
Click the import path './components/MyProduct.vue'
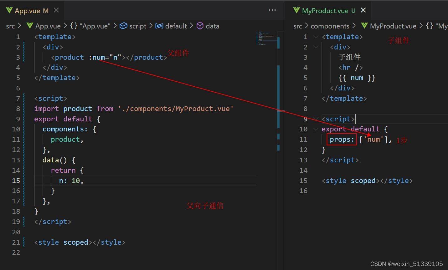pos(176,109)
